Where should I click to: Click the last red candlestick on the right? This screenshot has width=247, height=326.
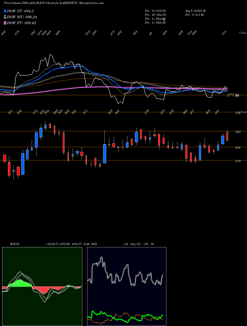[227, 136]
